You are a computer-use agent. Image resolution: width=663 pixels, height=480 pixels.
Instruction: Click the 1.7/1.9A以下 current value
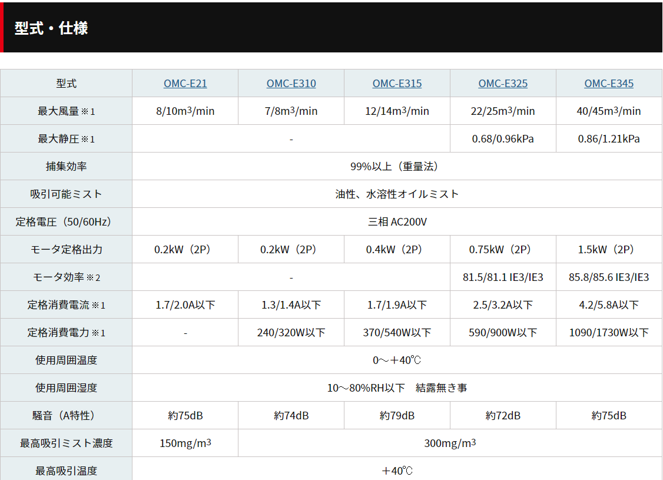click(x=397, y=305)
